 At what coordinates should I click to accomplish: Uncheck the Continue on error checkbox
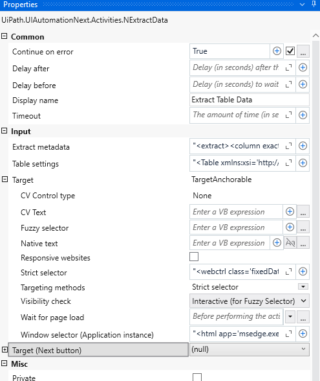pos(290,51)
